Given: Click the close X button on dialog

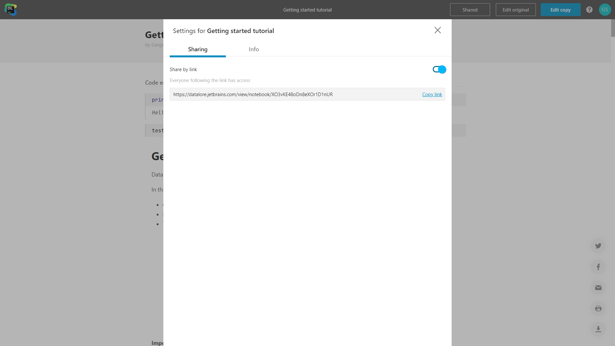Looking at the screenshot, I should point(438,30).
